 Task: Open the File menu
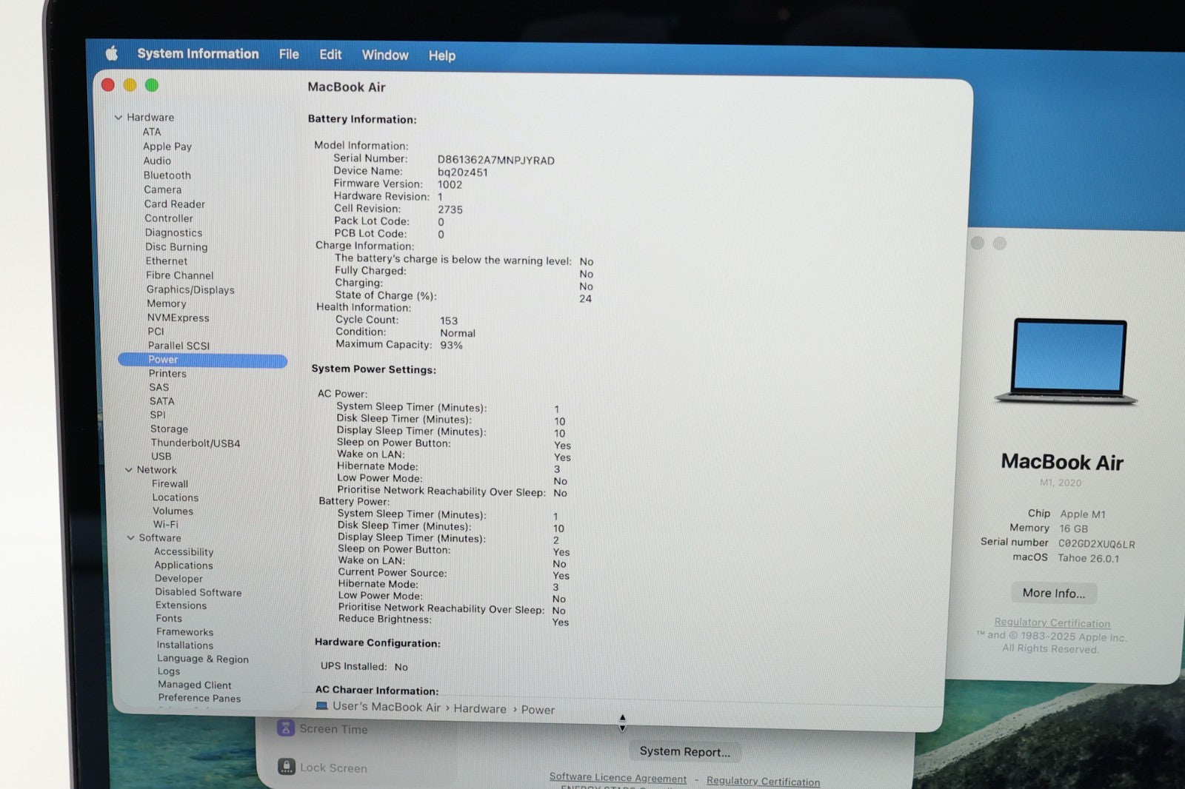point(289,54)
